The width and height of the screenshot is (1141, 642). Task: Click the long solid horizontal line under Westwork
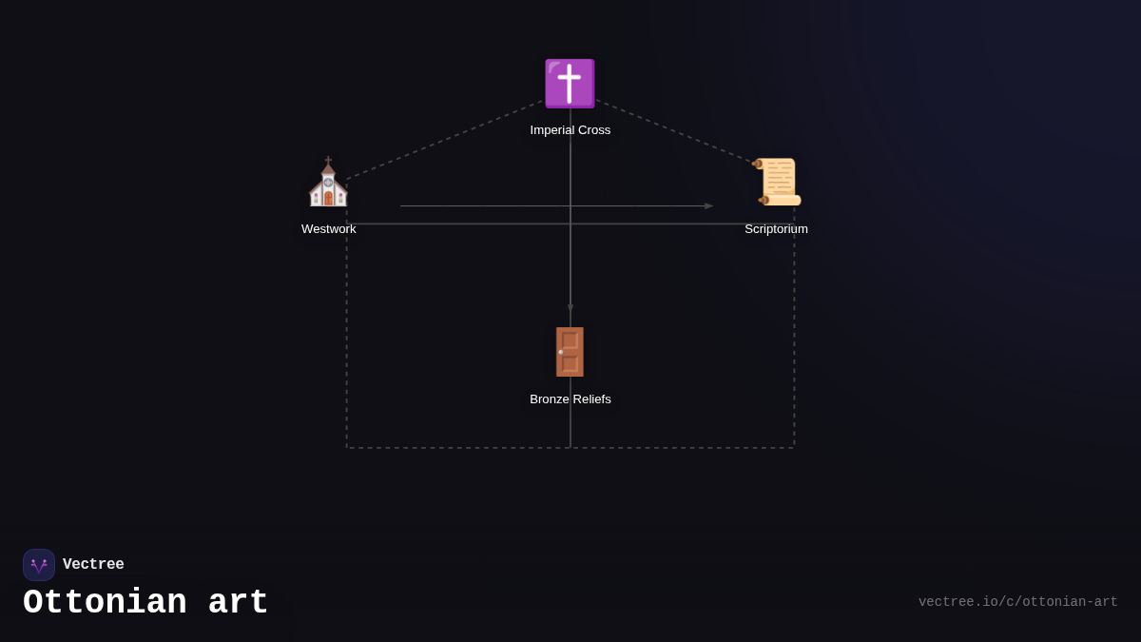[456, 224]
